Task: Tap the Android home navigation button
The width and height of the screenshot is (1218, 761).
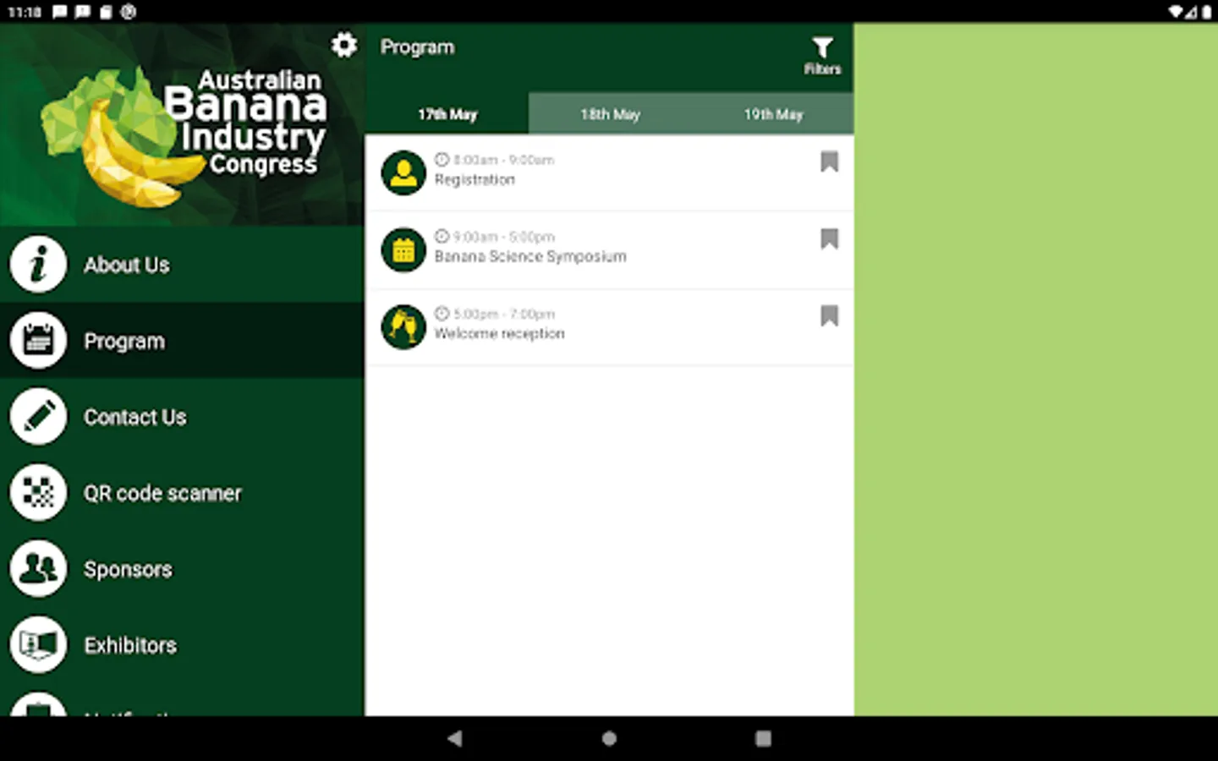Action: 609,738
